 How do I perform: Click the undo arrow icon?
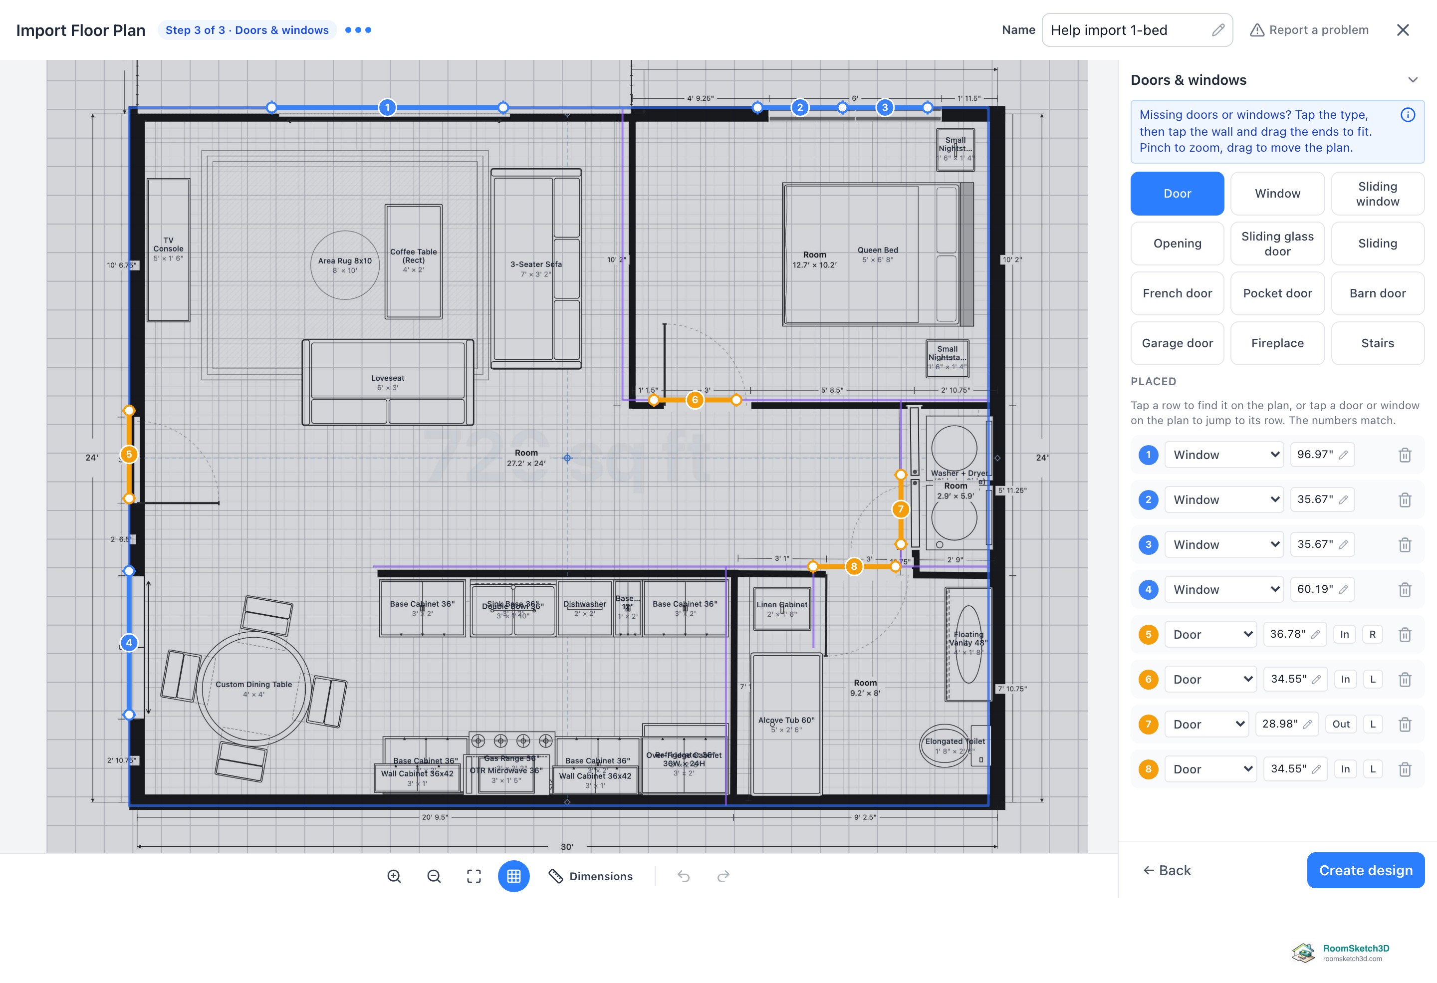[x=683, y=876]
